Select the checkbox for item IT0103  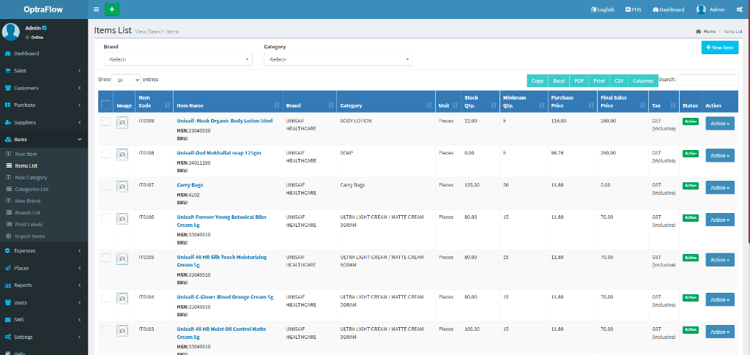click(x=105, y=329)
